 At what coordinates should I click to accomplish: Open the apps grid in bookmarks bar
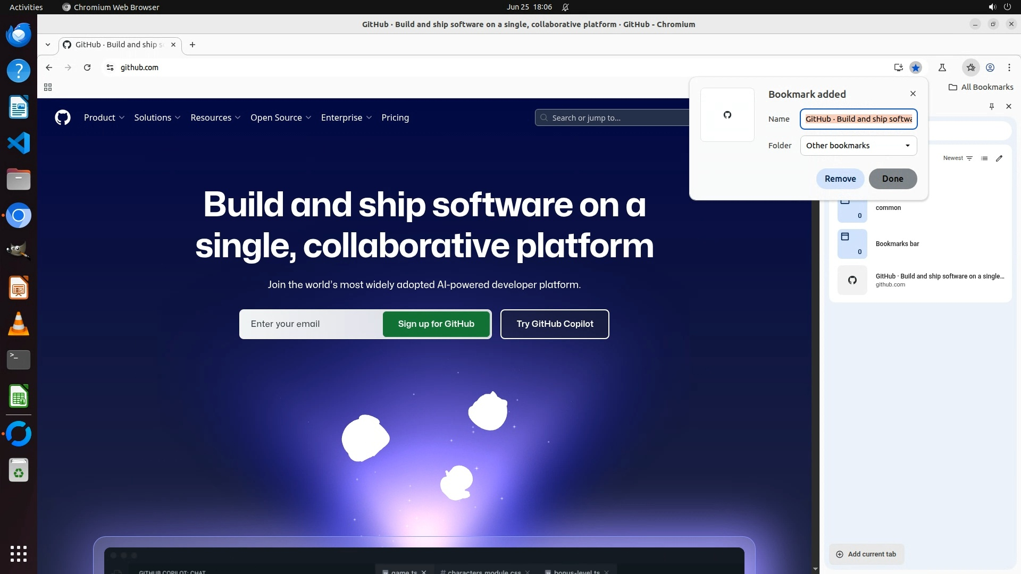48,87
